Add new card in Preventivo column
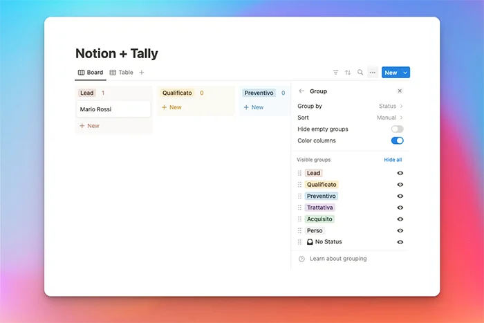Viewport: 484px width, 323px height. [x=254, y=107]
